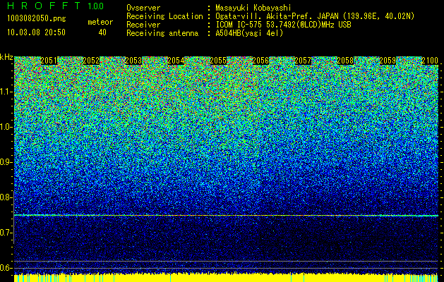Image resolution: width=444 pixels, height=282 pixels.
Task: Click the 2057 time marker
Action: 303,61
